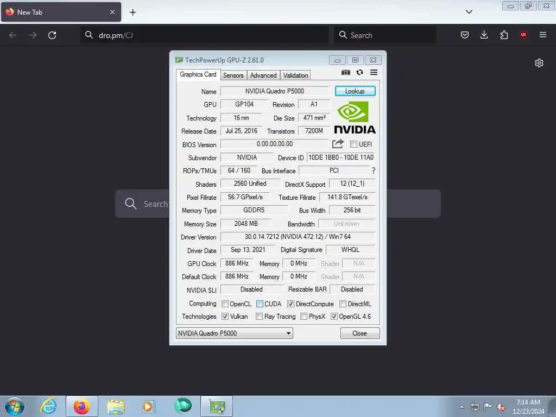
Task: Click the Lookup button
Action: pos(355,91)
